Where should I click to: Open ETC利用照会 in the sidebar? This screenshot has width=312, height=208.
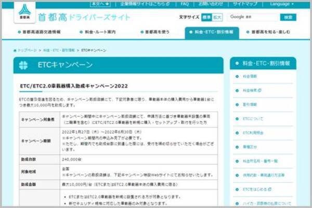point(253,133)
